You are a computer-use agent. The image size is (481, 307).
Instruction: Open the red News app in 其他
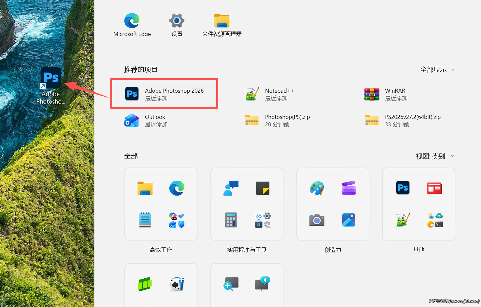pos(435,188)
